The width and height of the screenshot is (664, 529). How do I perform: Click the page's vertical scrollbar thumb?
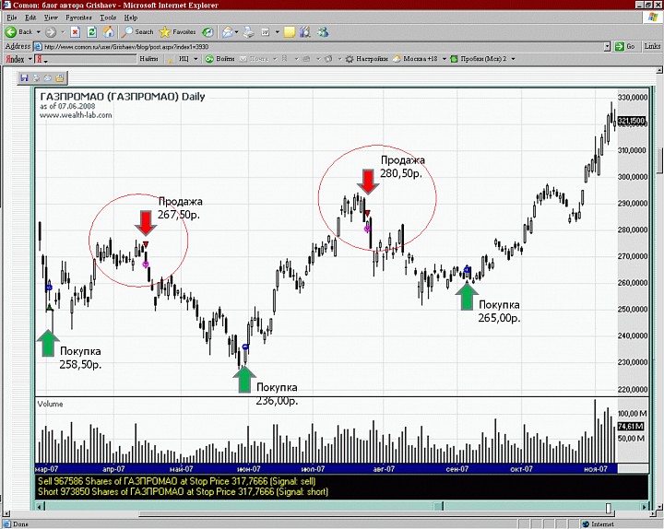pyautogui.click(x=659, y=160)
